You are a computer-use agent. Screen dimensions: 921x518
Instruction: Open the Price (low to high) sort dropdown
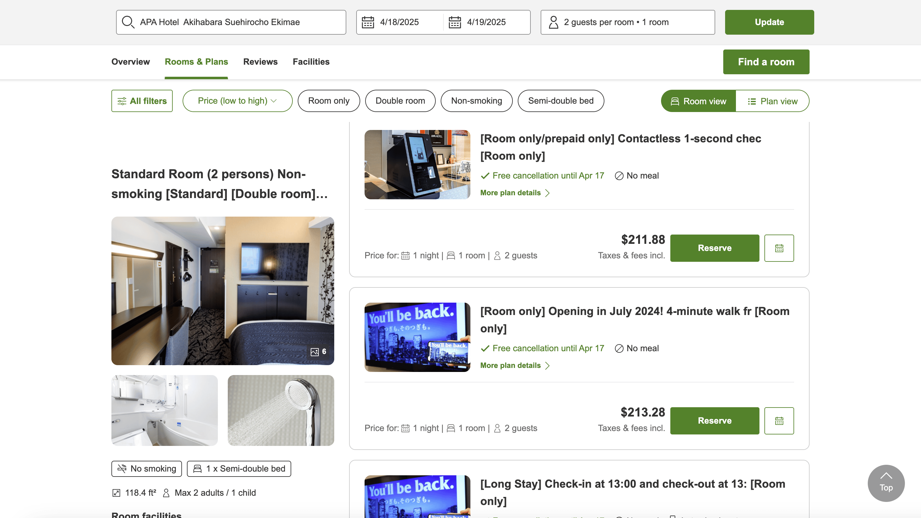coord(237,101)
